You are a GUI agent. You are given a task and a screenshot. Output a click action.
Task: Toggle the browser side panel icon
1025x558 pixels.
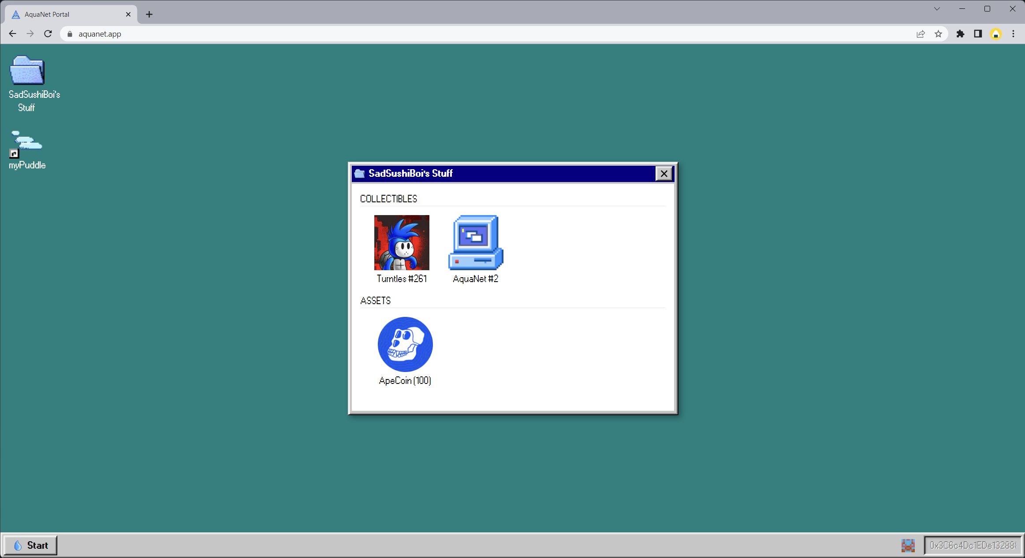[x=978, y=34]
